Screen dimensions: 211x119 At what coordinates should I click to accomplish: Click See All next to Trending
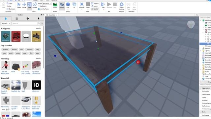tap(38, 59)
